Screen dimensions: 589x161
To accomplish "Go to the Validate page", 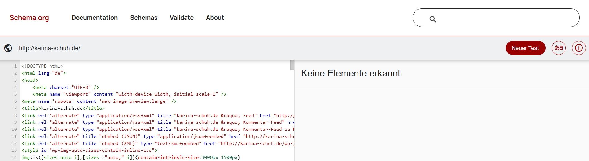I will coord(182,18).
